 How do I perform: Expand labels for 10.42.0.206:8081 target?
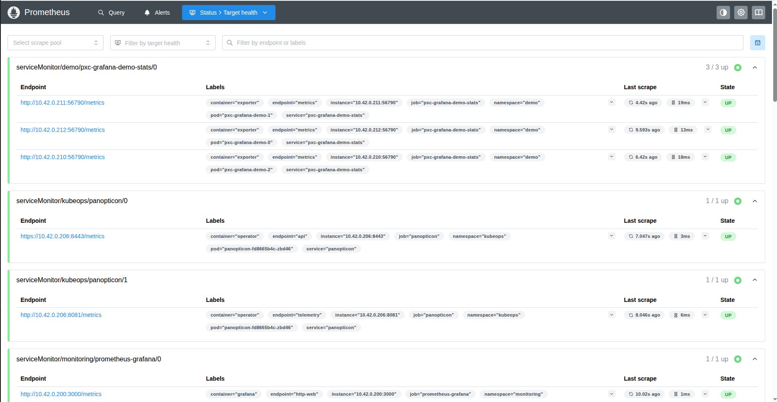(x=612, y=314)
